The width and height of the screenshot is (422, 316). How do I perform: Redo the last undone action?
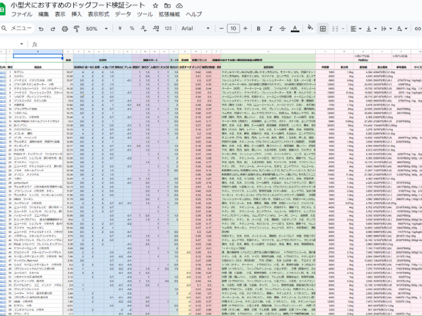pos(53,28)
